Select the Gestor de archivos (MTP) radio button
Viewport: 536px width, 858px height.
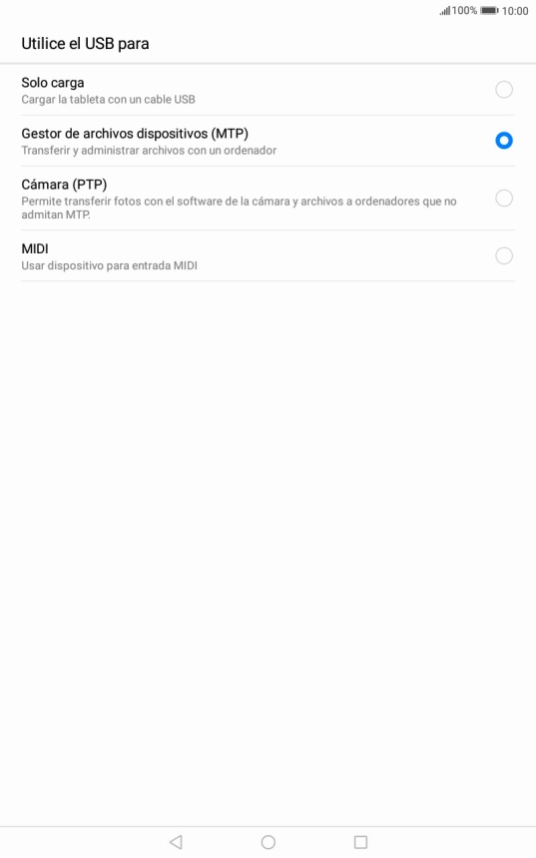[x=504, y=141]
